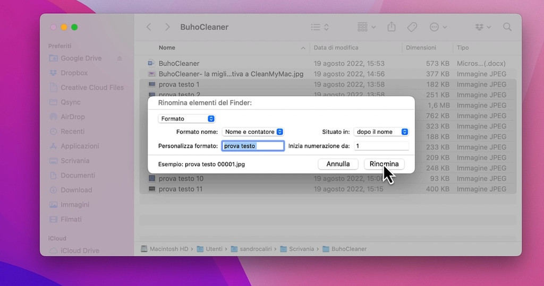Select the BuhoCleaner docx file row
The height and width of the screenshot is (286, 544).
tap(328, 64)
